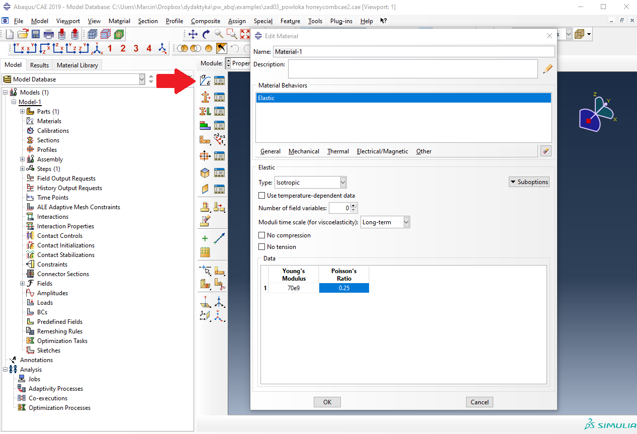
Task: Select the Rotate View tool
Action: click(x=206, y=34)
